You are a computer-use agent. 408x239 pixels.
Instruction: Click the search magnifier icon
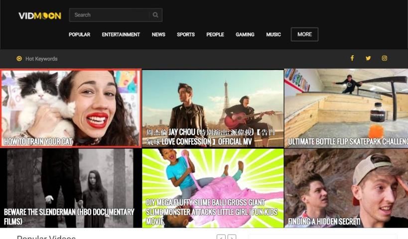pyautogui.click(x=155, y=15)
